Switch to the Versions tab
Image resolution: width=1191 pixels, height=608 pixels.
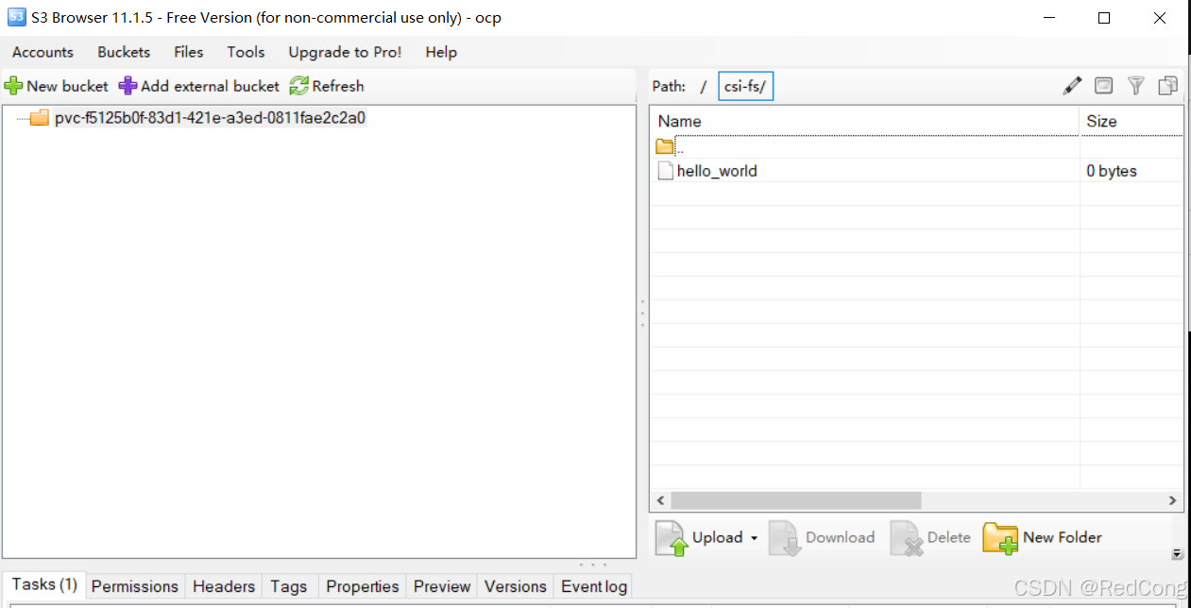pyautogui.click(x=516, y=586)
